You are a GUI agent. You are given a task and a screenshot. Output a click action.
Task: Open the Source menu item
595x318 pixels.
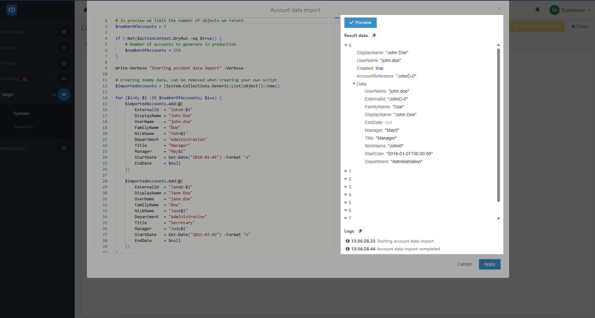click(x=8, y=48)
